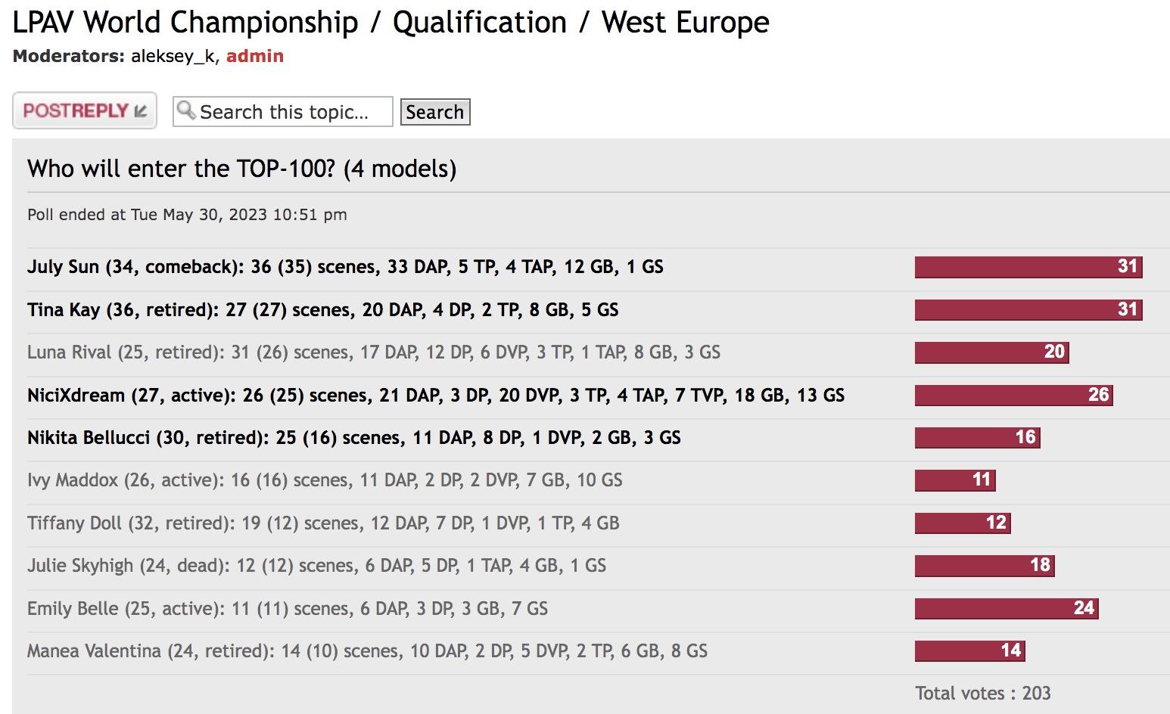Screen dimensions: 1170x714
Task: Click NiciXdream's result bar showing 26
Action: point(1013,395)
